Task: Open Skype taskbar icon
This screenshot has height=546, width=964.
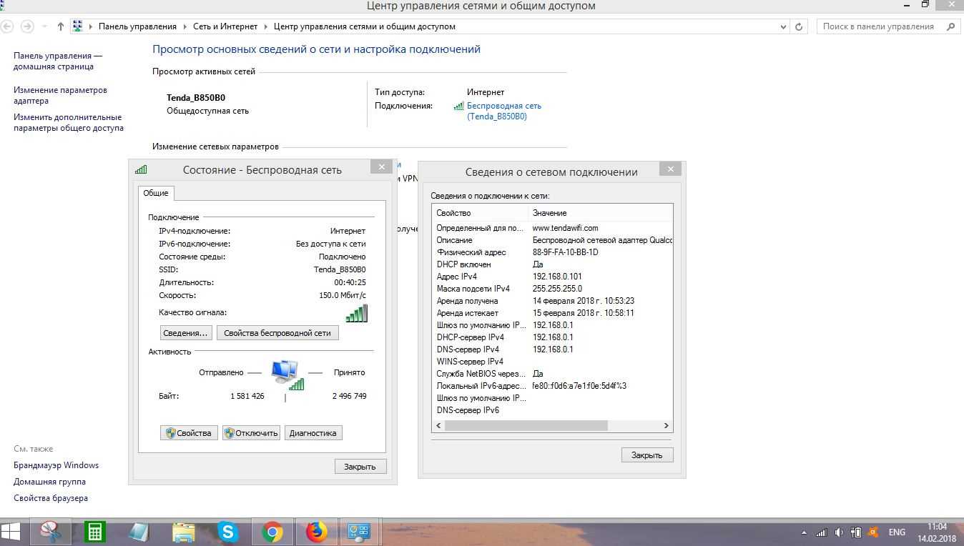Action: 228,532
